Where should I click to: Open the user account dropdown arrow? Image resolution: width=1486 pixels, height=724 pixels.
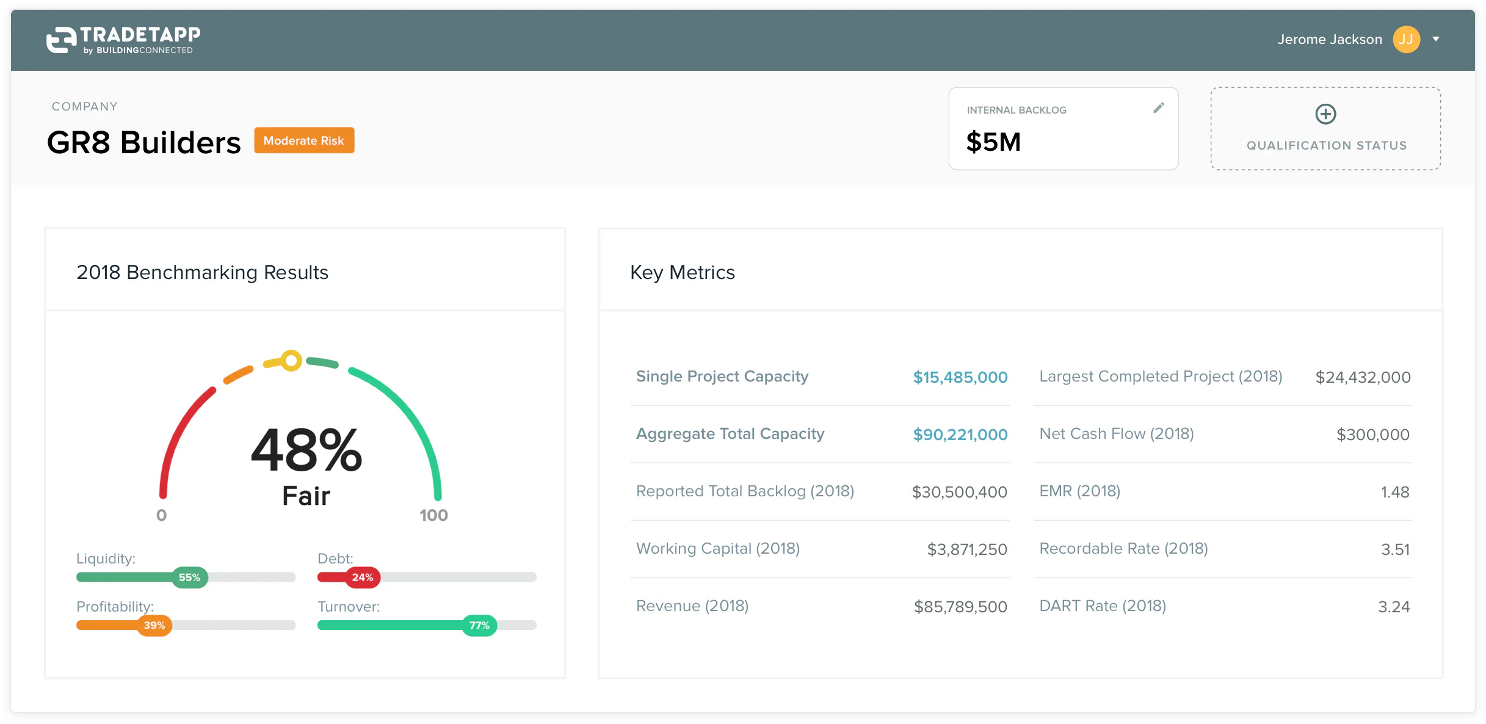[1436, 40]
